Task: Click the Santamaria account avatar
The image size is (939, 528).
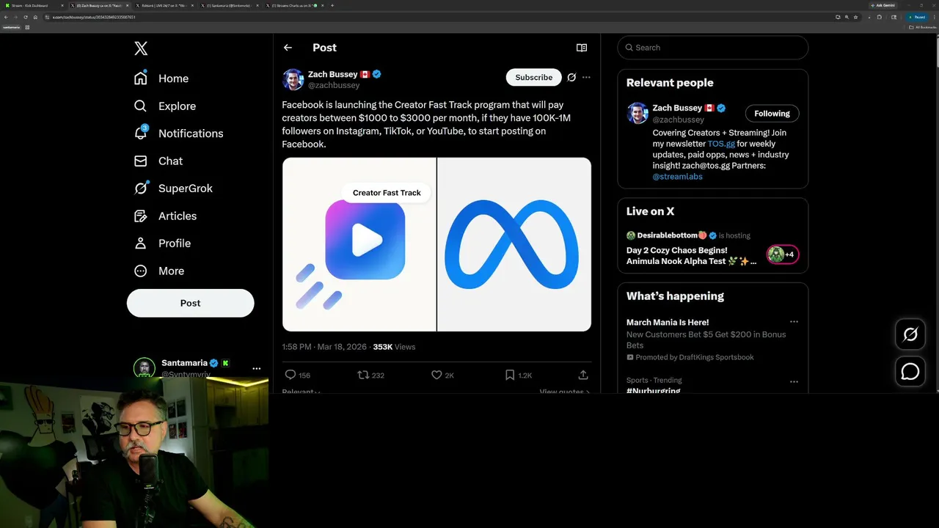Action: 144,368
